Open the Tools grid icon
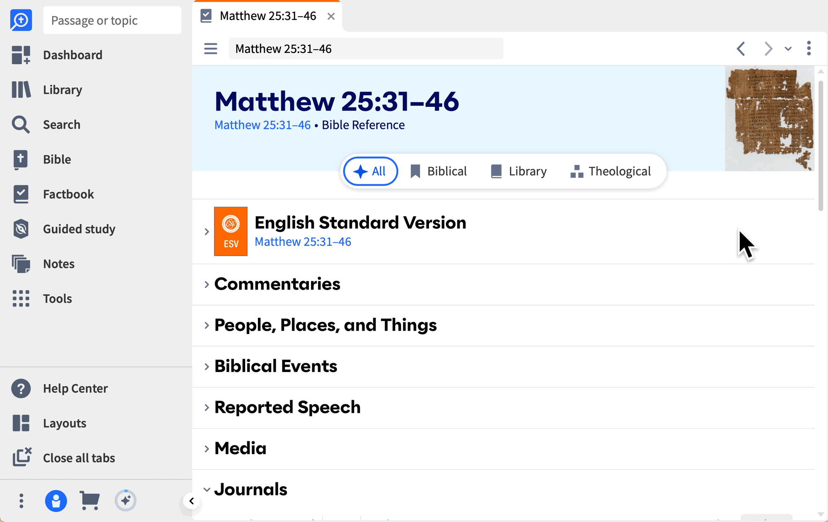This screenshot has width=828, height=522. (21, 298)
